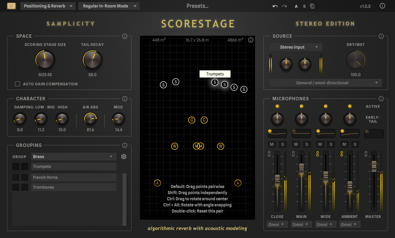Open grouping settings gear icon
Screen dimensions: 395x238
(124, 156)
